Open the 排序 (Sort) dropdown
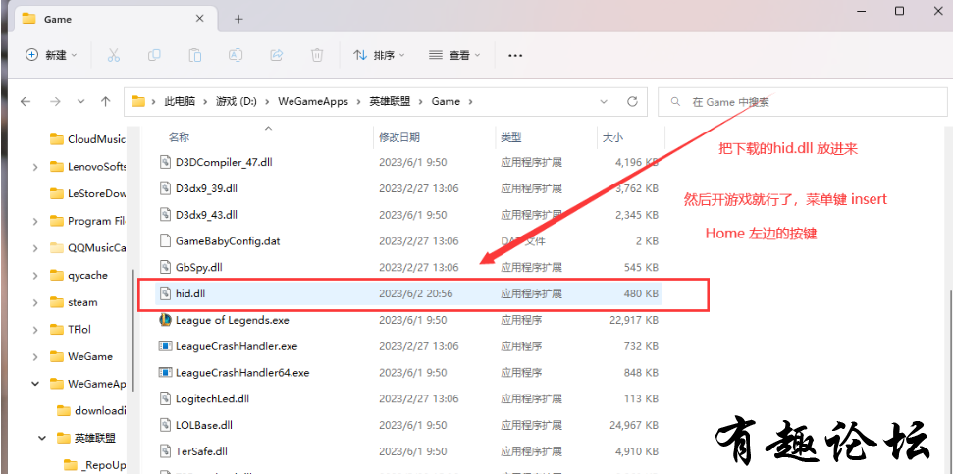 (x=381, y=55)
